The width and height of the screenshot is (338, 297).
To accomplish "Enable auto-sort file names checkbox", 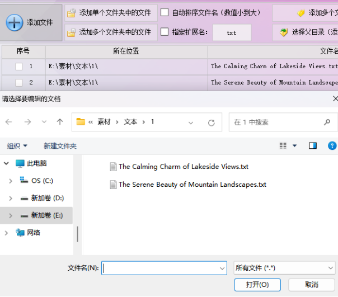I will pyautogui.click(x=165, y=12).
